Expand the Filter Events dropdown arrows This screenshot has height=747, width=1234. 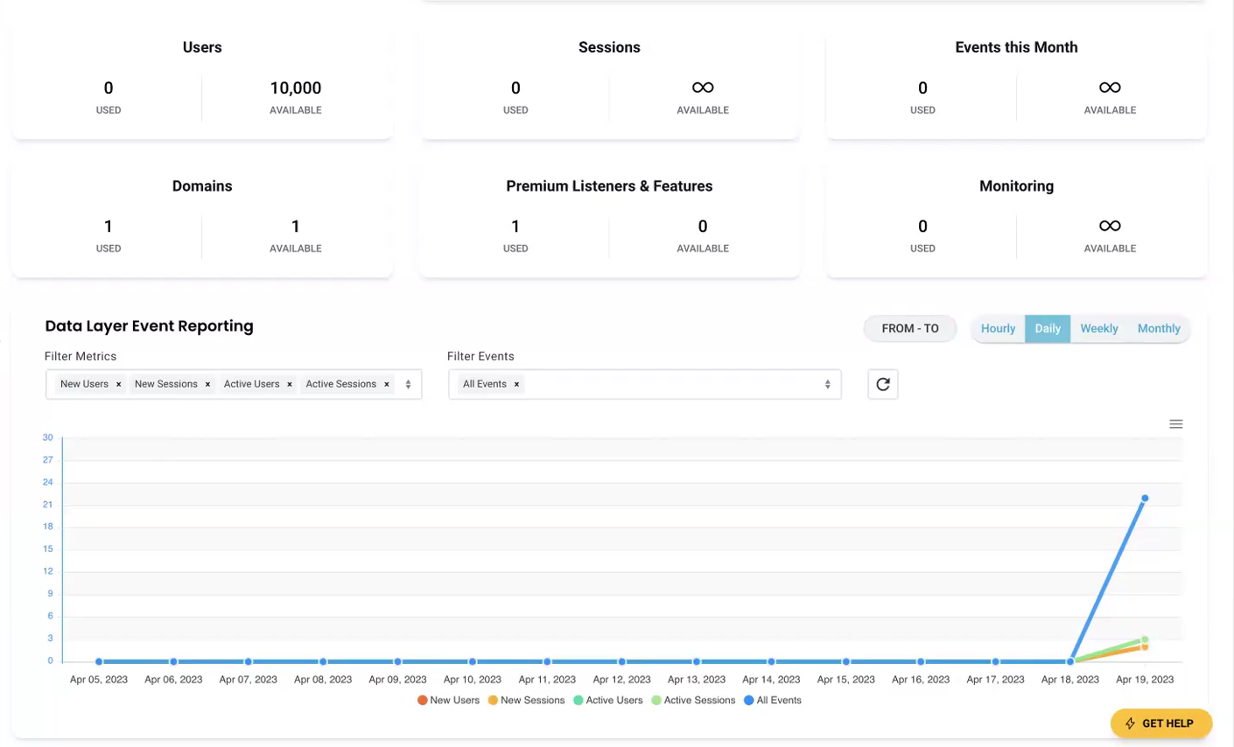[x=827, y=384]
